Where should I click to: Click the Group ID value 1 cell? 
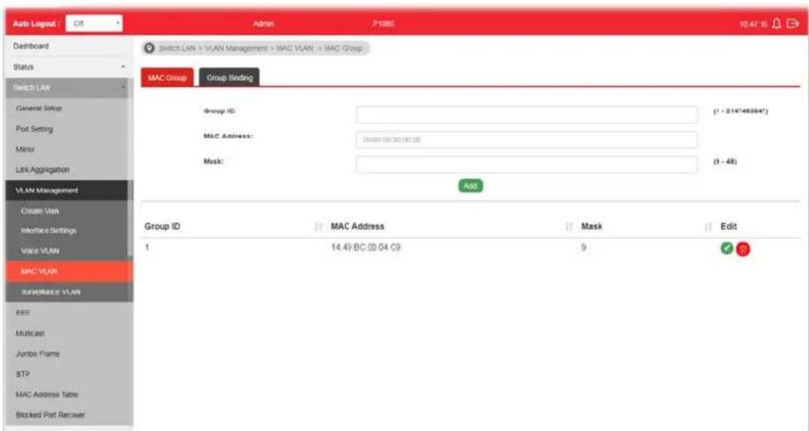click(x=147, y=247)
